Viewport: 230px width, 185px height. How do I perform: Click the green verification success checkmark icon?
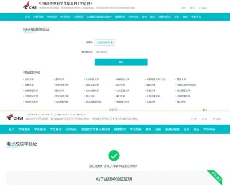coord(114,156)
